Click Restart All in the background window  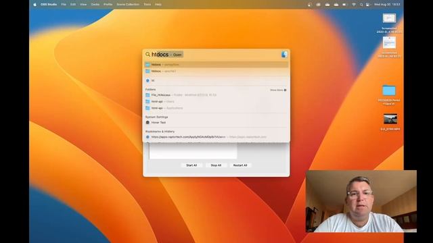[240, 165]
